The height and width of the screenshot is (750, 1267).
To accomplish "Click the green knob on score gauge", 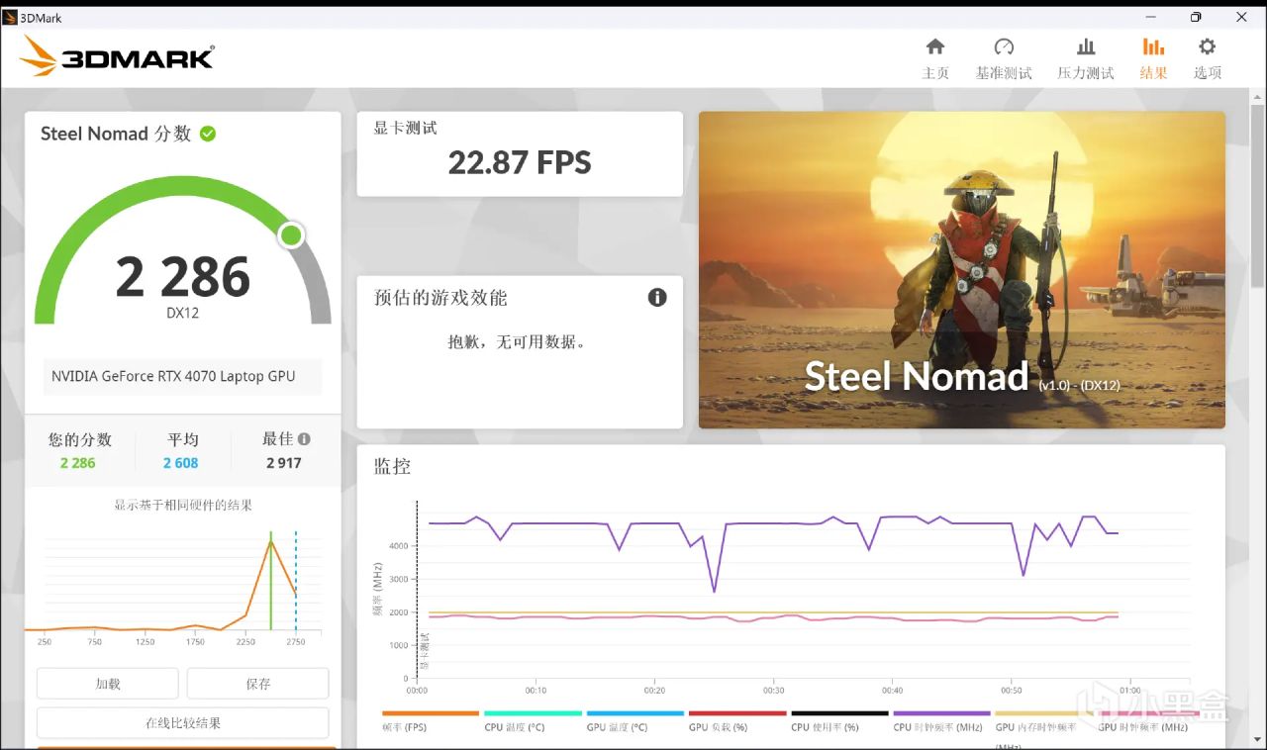I will pos(291,234).
